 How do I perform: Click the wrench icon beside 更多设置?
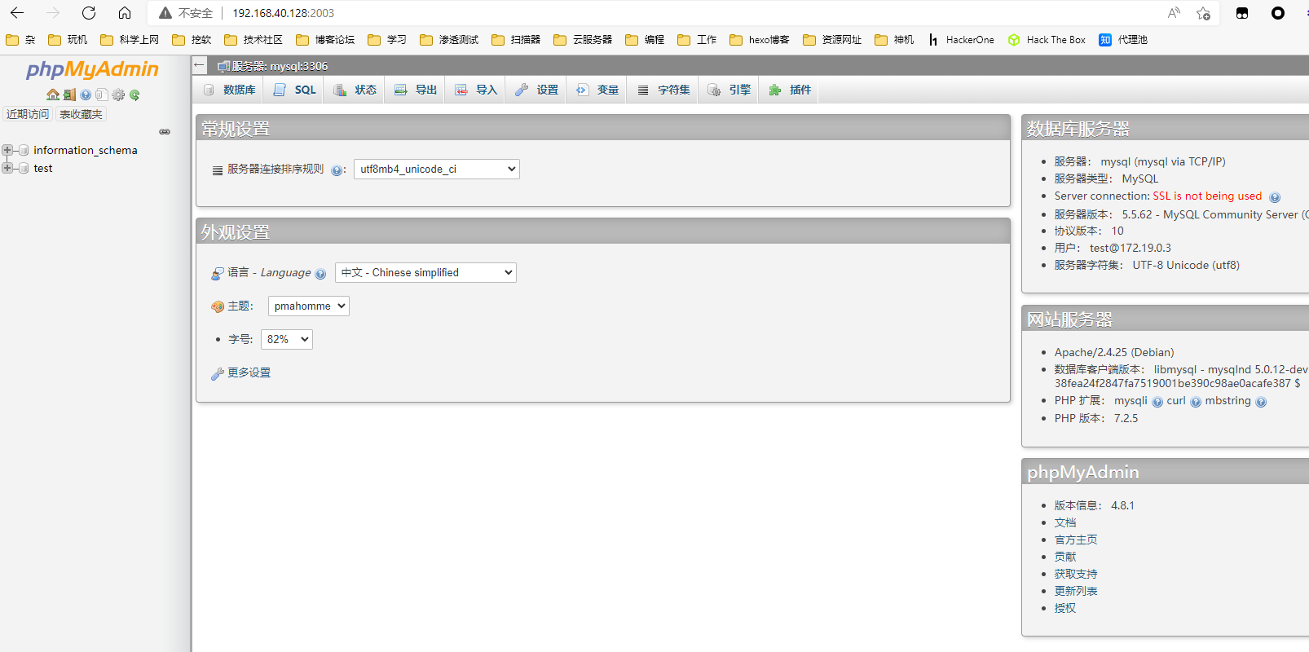(x=218, y=373)
